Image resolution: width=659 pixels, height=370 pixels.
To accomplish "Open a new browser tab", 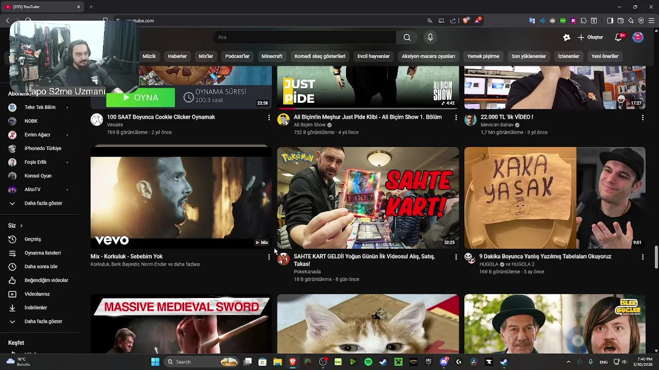I will click(91, 7).
